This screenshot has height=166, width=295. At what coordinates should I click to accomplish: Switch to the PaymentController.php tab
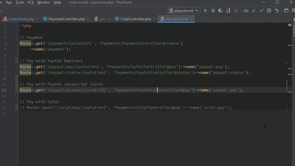(x=66, y=19)
